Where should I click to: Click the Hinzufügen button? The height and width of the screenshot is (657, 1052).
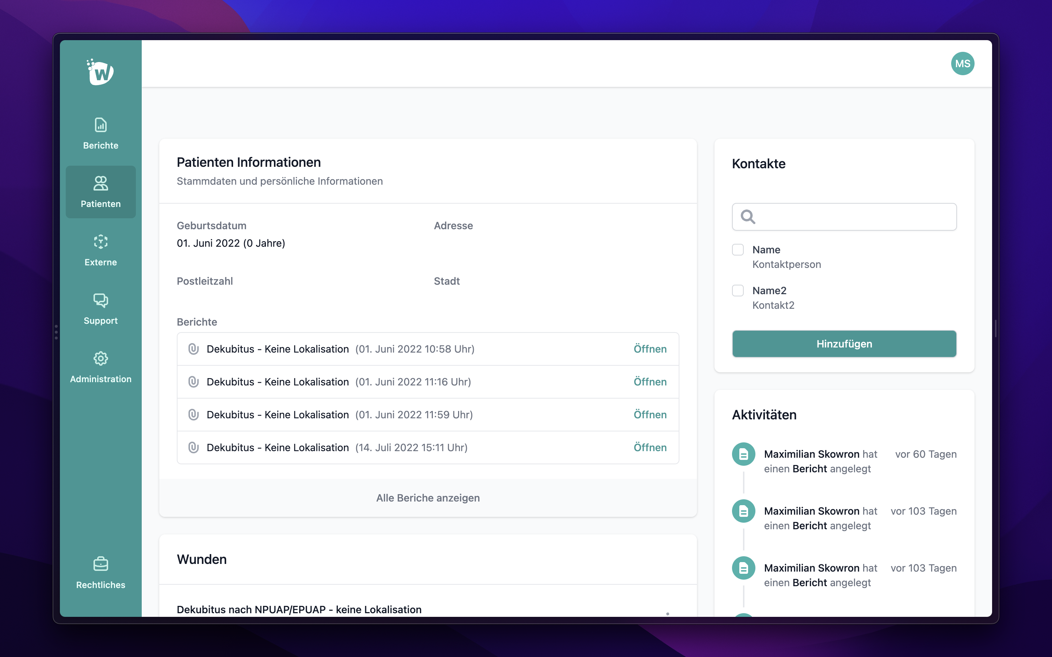point(844,344)
